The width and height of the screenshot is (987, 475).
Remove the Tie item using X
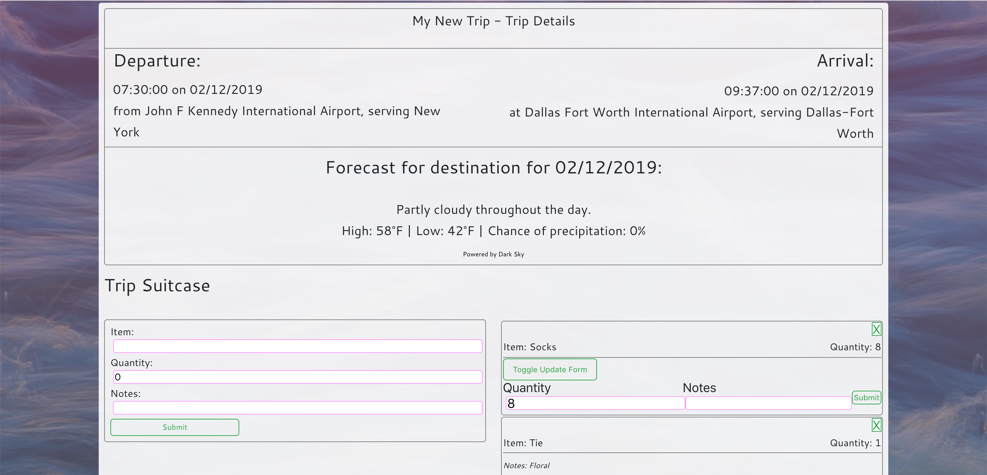pos(876,425)
